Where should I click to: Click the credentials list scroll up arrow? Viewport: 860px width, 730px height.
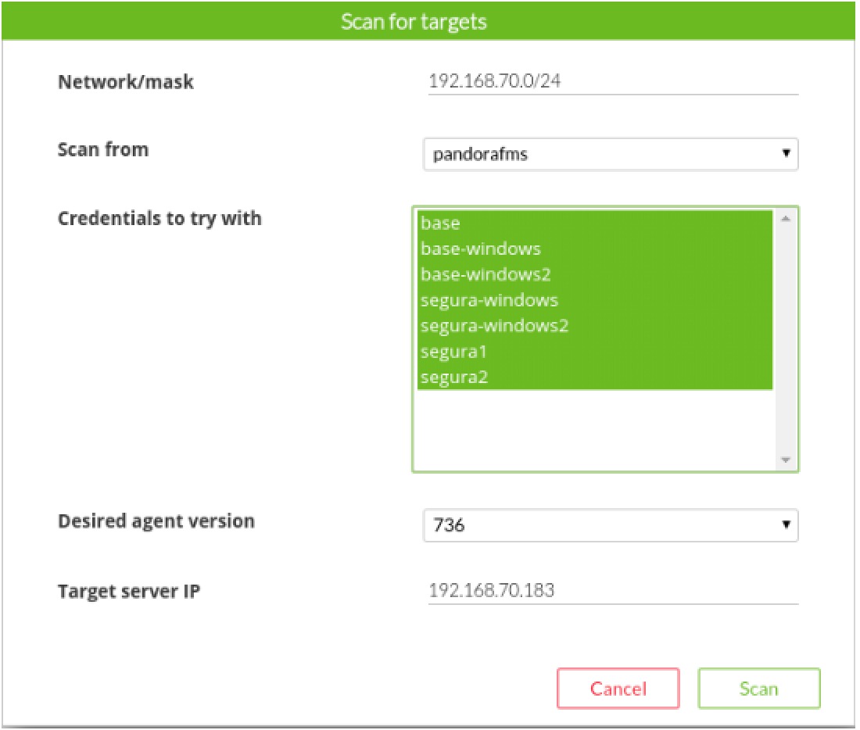tap(786, 218)
